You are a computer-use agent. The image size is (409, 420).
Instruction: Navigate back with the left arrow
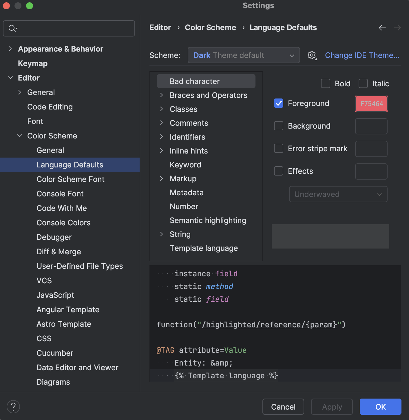[382, 28]
